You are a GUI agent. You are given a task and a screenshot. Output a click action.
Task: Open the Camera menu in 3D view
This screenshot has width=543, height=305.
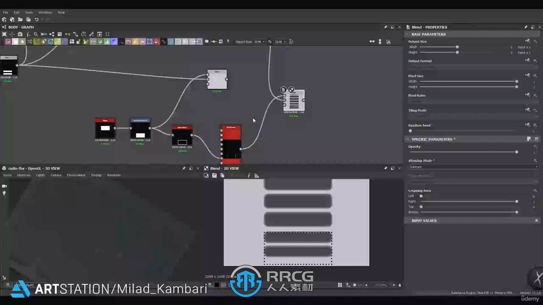(56, 175)
